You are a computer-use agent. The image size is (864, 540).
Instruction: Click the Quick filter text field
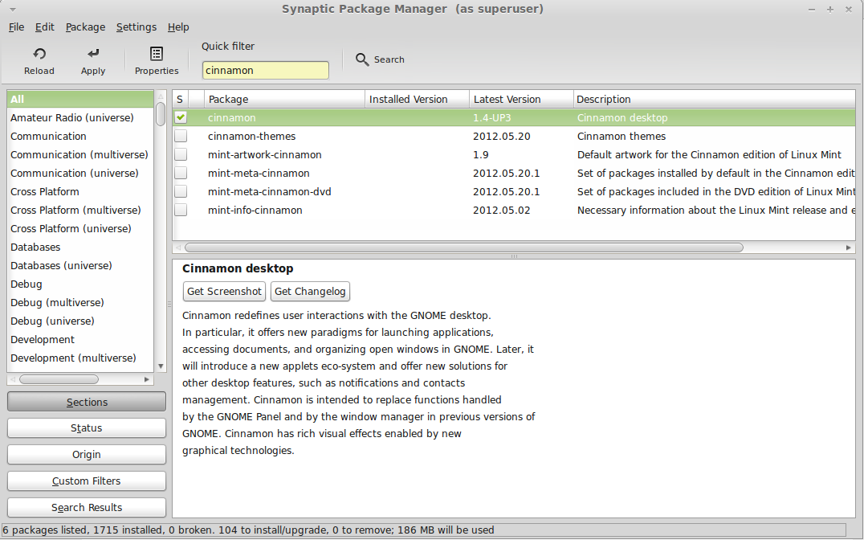point(266,71)
